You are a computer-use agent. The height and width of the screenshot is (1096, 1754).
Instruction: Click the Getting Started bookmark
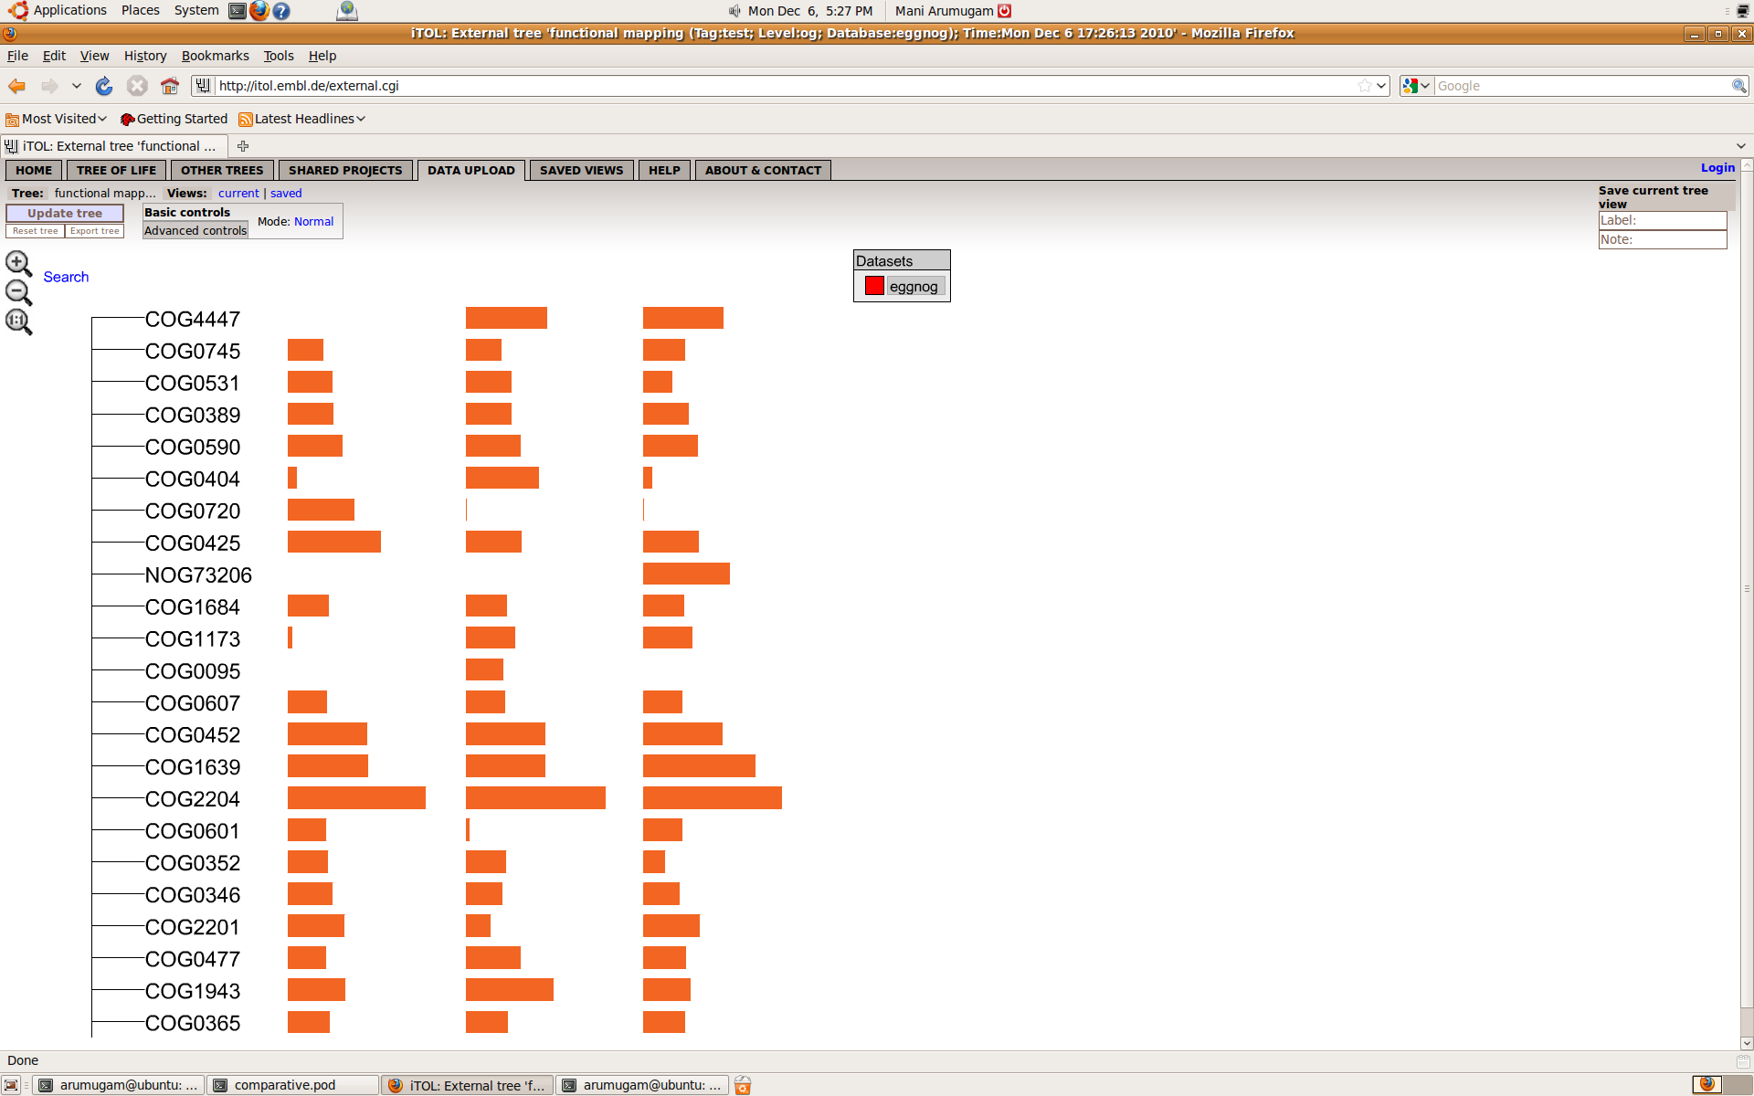(174, 119)
